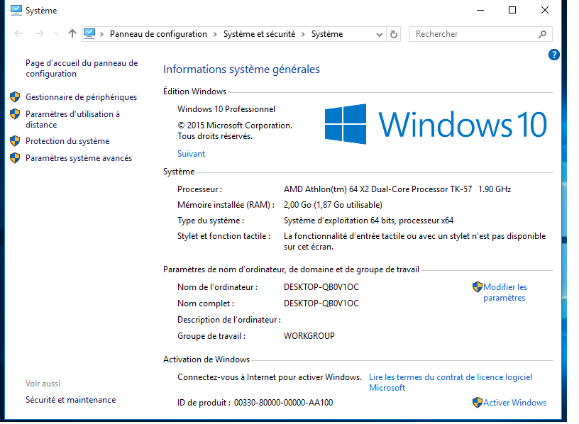Expand chevron before Panneau de configuration
The width and height of the screenshot is (579, 424).
[x=102, y=34]
